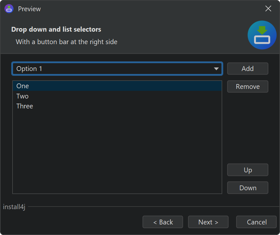Click the install4j label at the bottom left
The width and height of the screenshot is (280, 235).
(x=14, y=207)
